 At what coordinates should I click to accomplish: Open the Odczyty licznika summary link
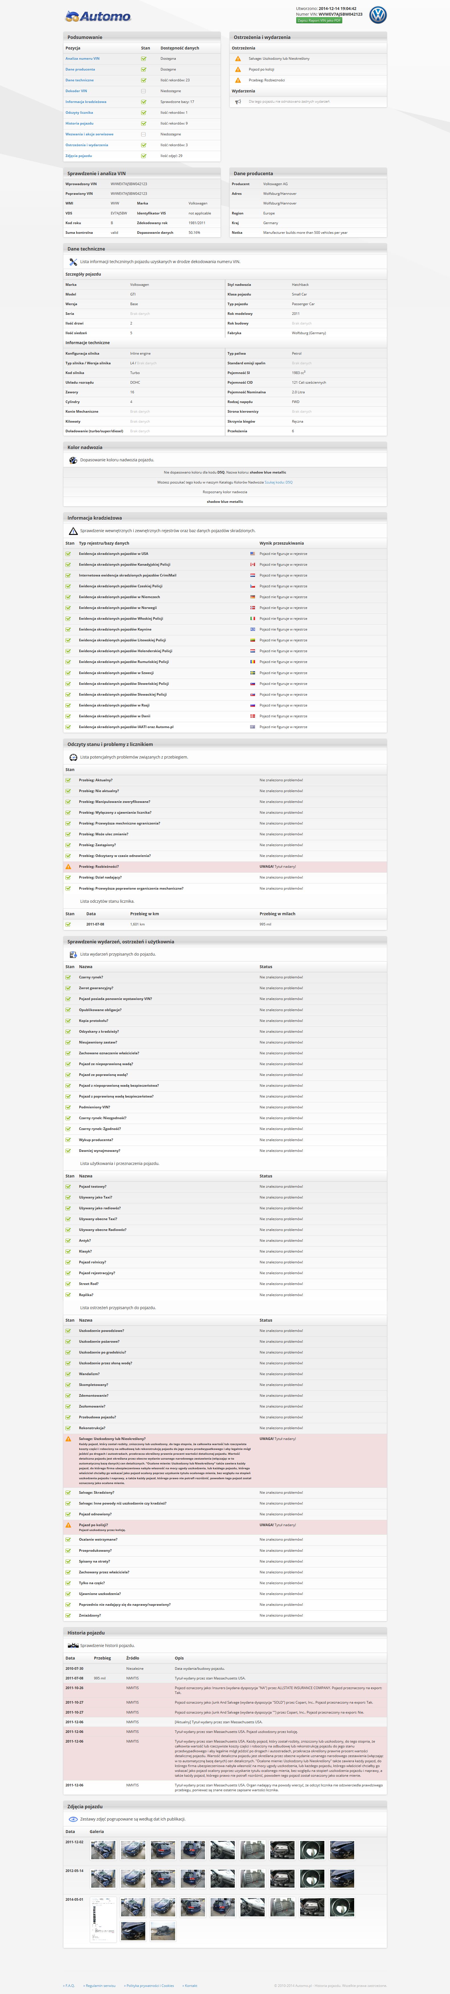pyautogui.click(x=80, y=113)
